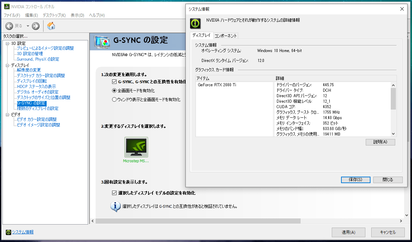The height and width of the screenshot is (242, 412).
Task: Open ビデオ カラー設定の調整 tree item
Action: (x=37, y=119)
